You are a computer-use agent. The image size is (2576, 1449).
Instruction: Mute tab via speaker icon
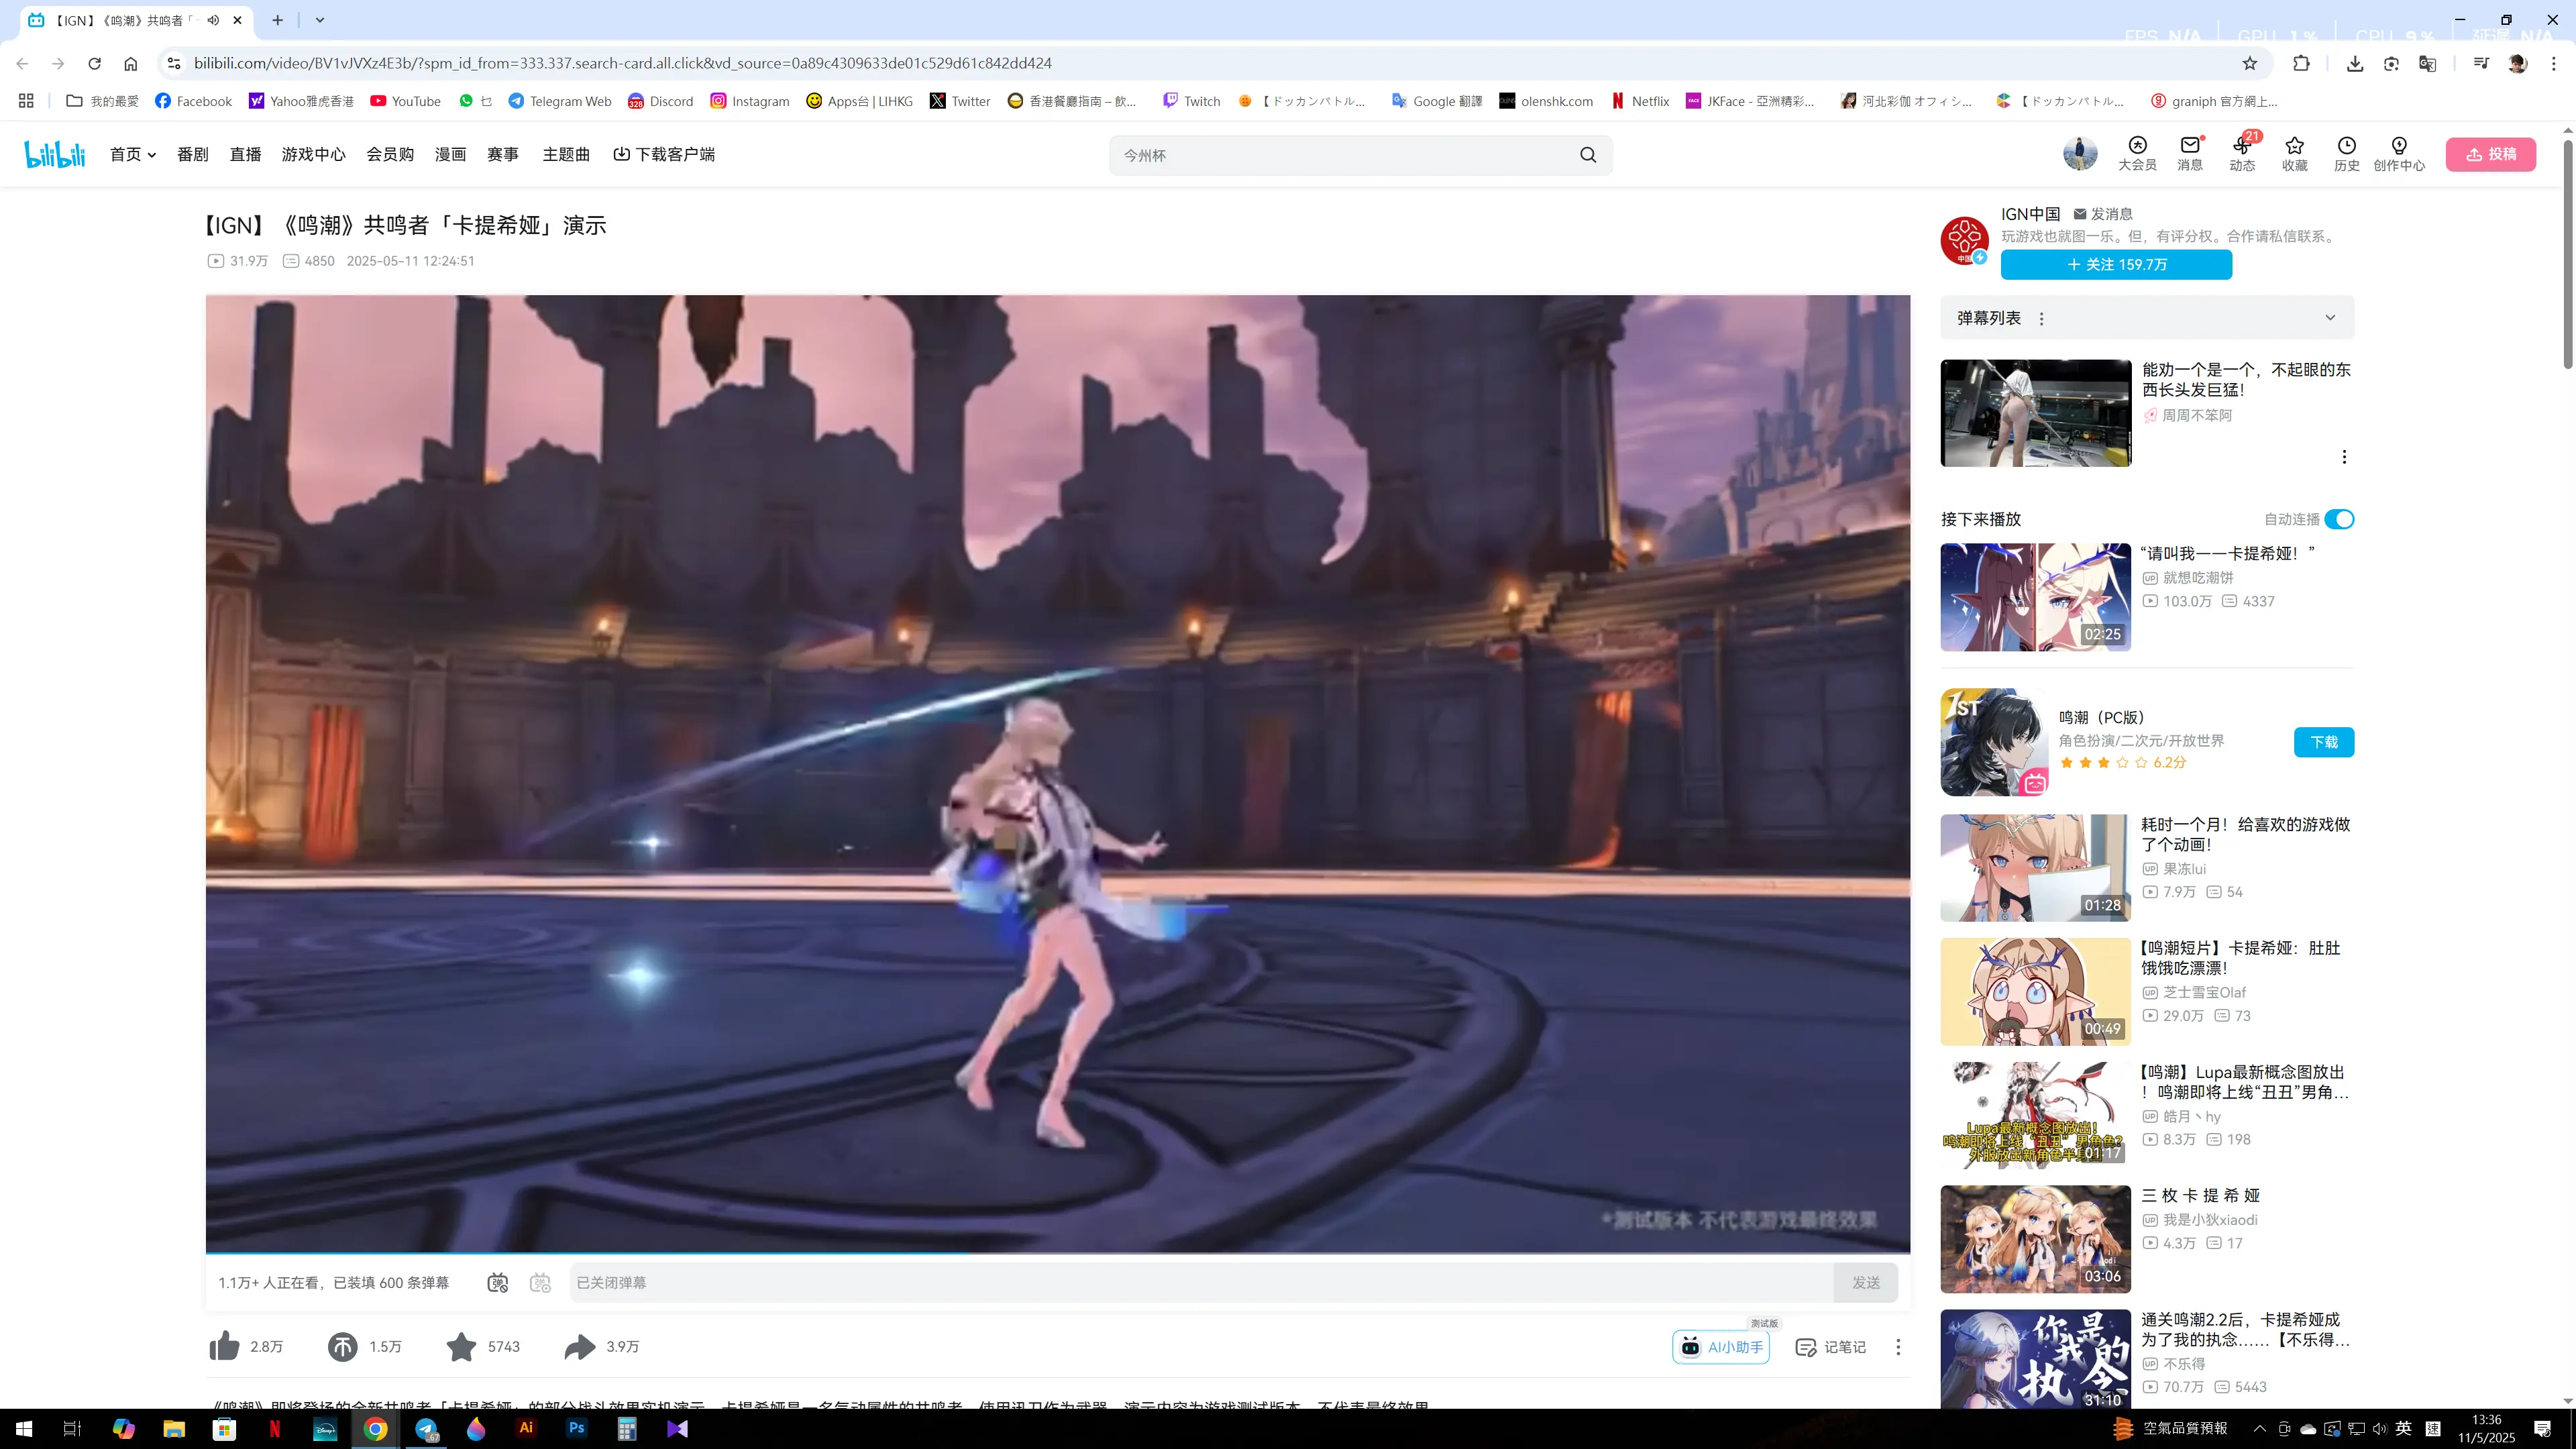pyautogui.click(x=213, y=20)
